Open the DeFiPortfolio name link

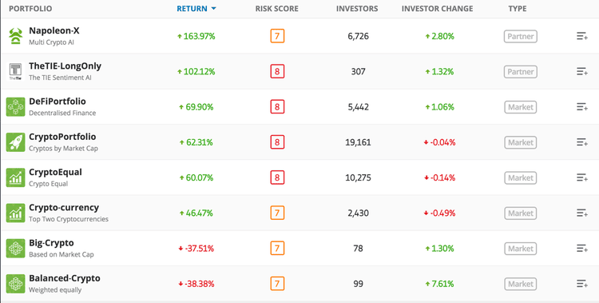58,102
